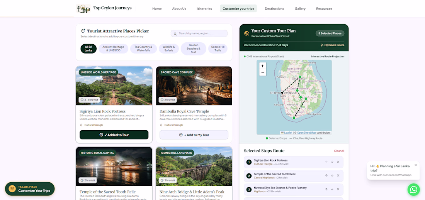This screenshot has height=200, width=425.
Task: Click the SACRED CAVE COMPLEX tag
Action: tap(177, 72)
